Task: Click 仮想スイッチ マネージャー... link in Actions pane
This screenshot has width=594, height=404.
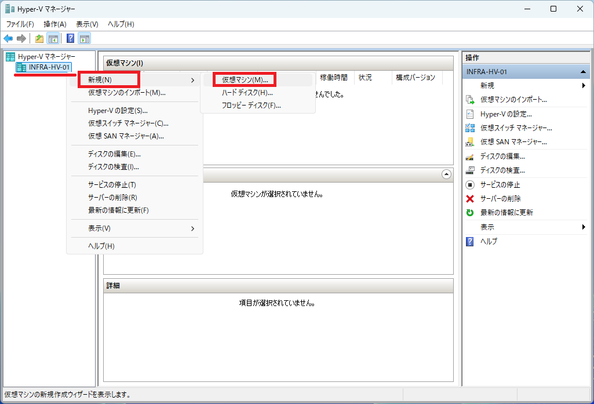Action: (516, 128)
